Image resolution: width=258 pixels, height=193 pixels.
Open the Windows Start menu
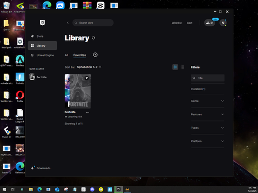[4, 189]
